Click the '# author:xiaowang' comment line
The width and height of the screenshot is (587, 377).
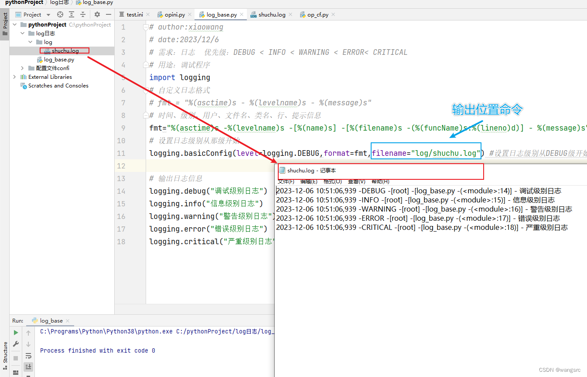pos(186,27)
